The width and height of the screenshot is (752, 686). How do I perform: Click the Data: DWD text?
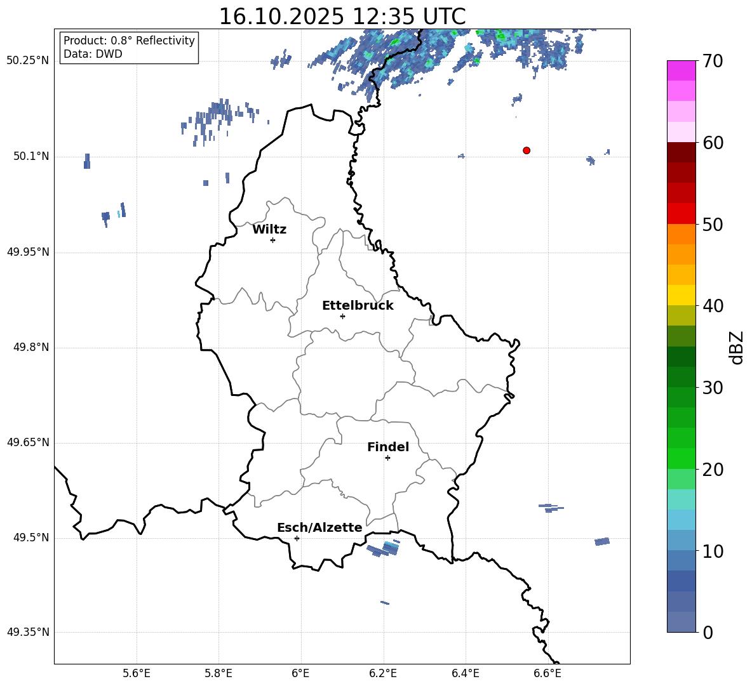click(93, 54)
